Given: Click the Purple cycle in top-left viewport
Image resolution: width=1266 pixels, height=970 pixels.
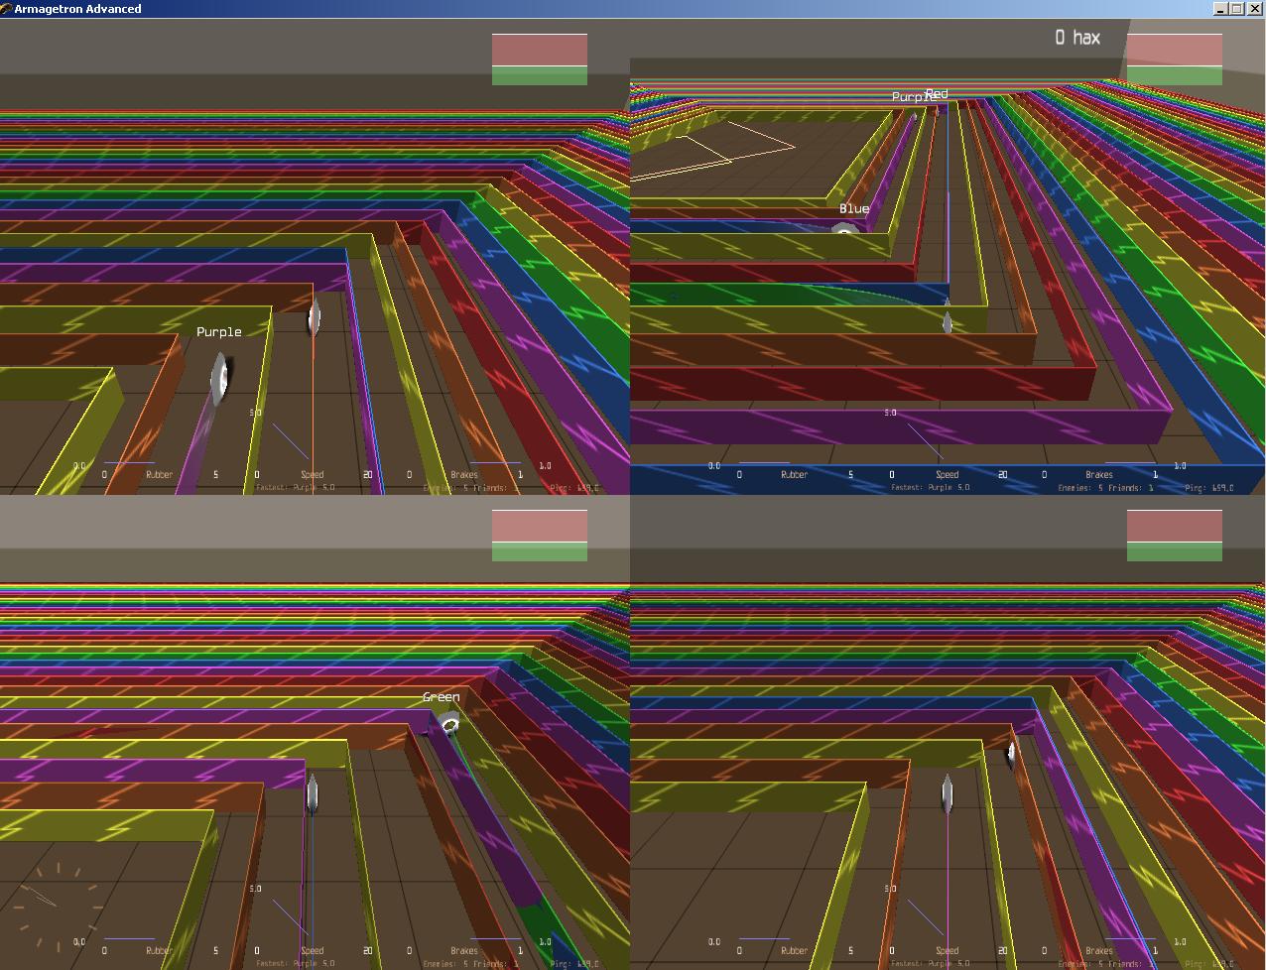Looking at the screenshot, I should pyautogui.click(x=220, y=378).
